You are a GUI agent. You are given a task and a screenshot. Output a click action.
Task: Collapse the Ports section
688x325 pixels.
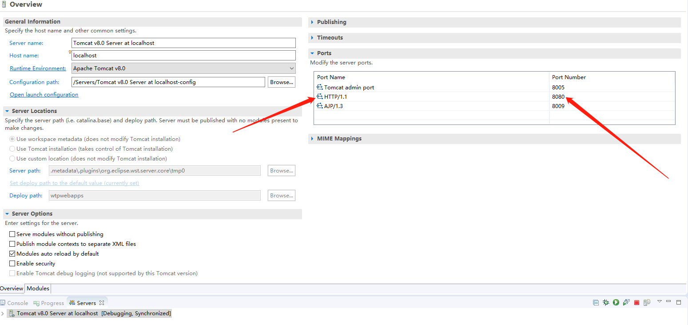[x=313, y=53]
